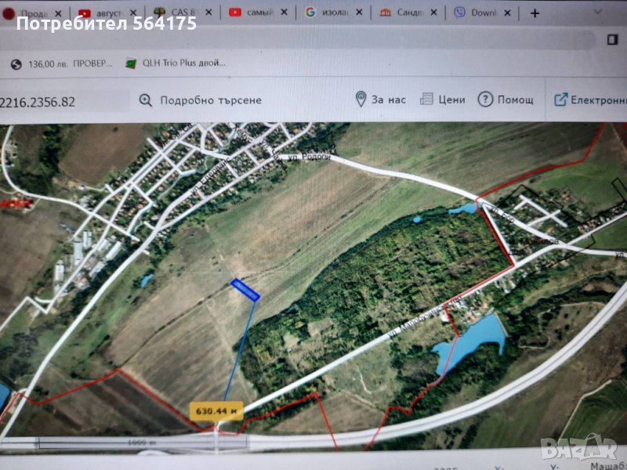Viewport: 627px width, 470px height.
Task: Click the location pin icon beside За нас
Action: click(361, 99)
